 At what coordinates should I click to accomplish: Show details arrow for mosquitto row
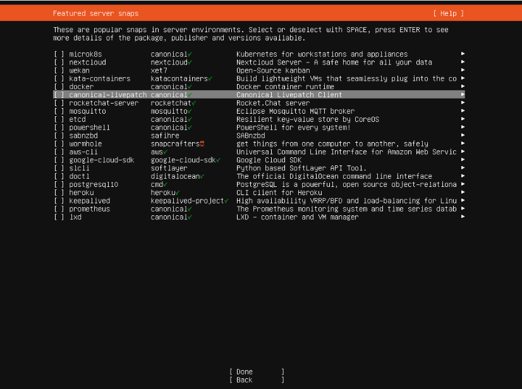point(463,111)
